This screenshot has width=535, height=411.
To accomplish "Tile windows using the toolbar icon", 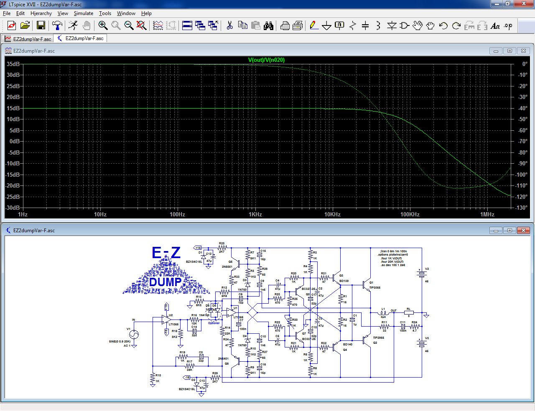I will click(187, 25).
